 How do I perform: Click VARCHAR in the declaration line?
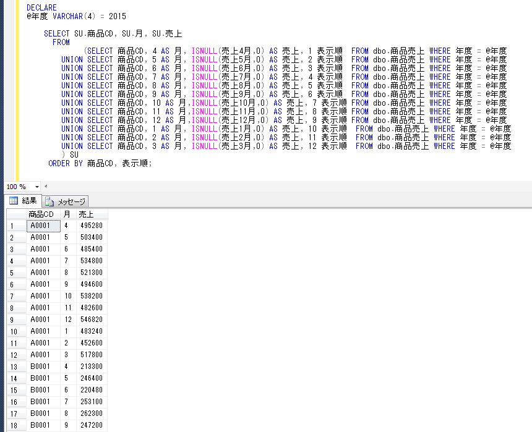[68, 16]
